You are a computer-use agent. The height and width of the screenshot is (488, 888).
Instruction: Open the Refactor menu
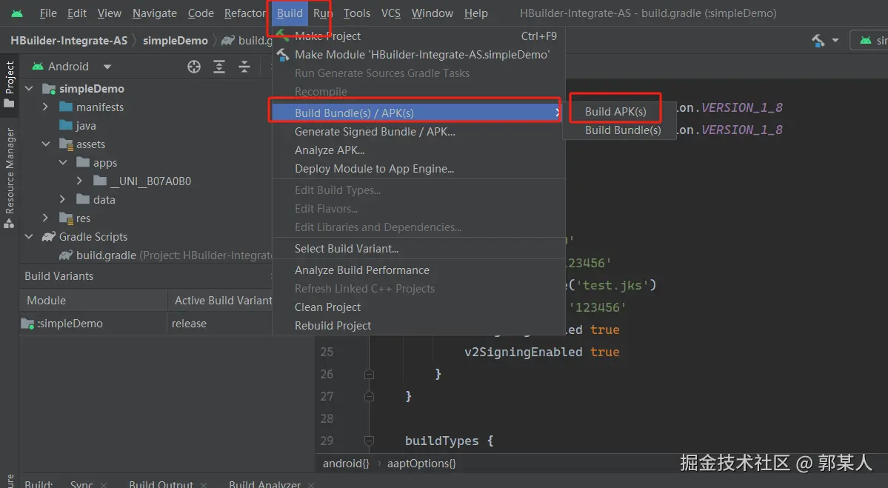pos(244,13)
